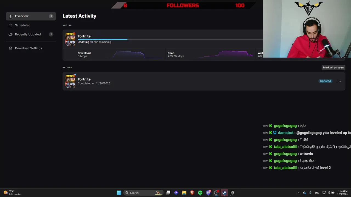Viewport: 351px width, 197px height.
Task: Open Download Settings in sidebar
Action: 31,48
